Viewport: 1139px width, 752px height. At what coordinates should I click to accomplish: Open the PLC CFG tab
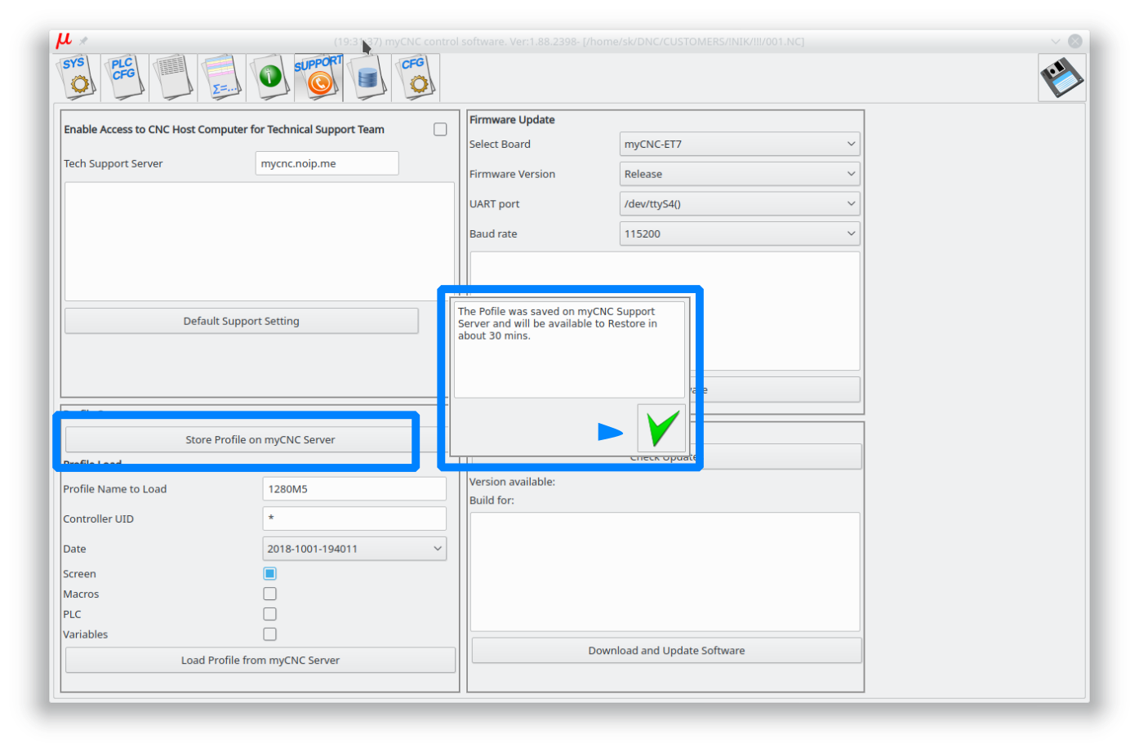click(x=124, y=78)
